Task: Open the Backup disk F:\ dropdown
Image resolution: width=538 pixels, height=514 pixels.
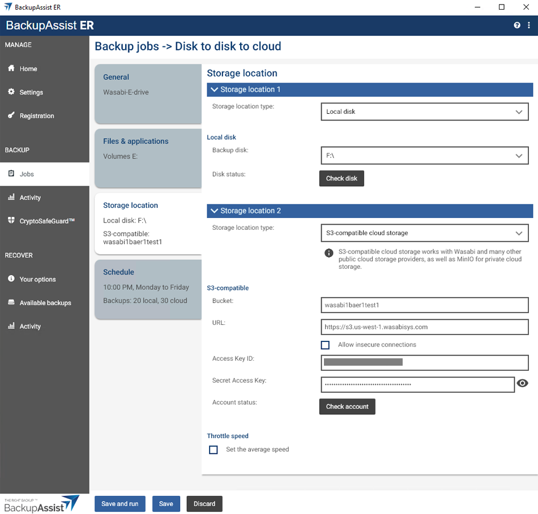Action: click(424, 156)
